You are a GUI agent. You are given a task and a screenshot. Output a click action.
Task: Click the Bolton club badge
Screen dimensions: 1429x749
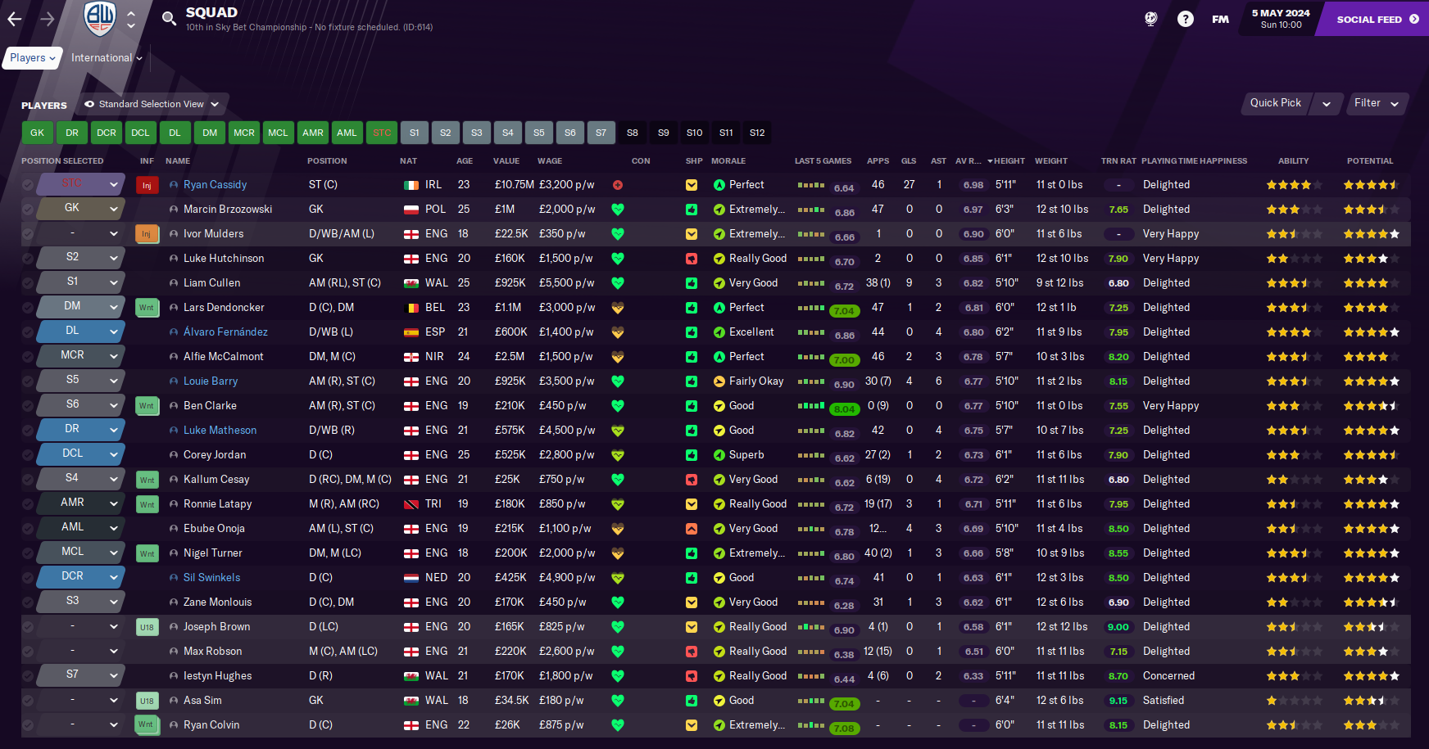point(100,18)
